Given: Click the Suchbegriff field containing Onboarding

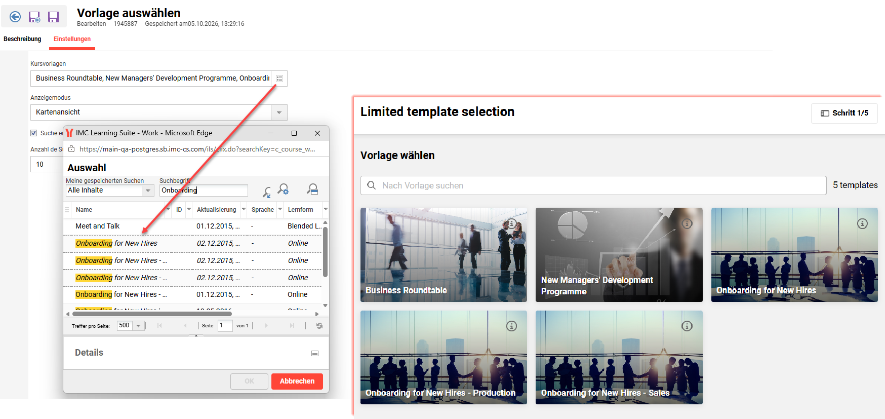Looking at the screenshot, I should coord(204,191).
